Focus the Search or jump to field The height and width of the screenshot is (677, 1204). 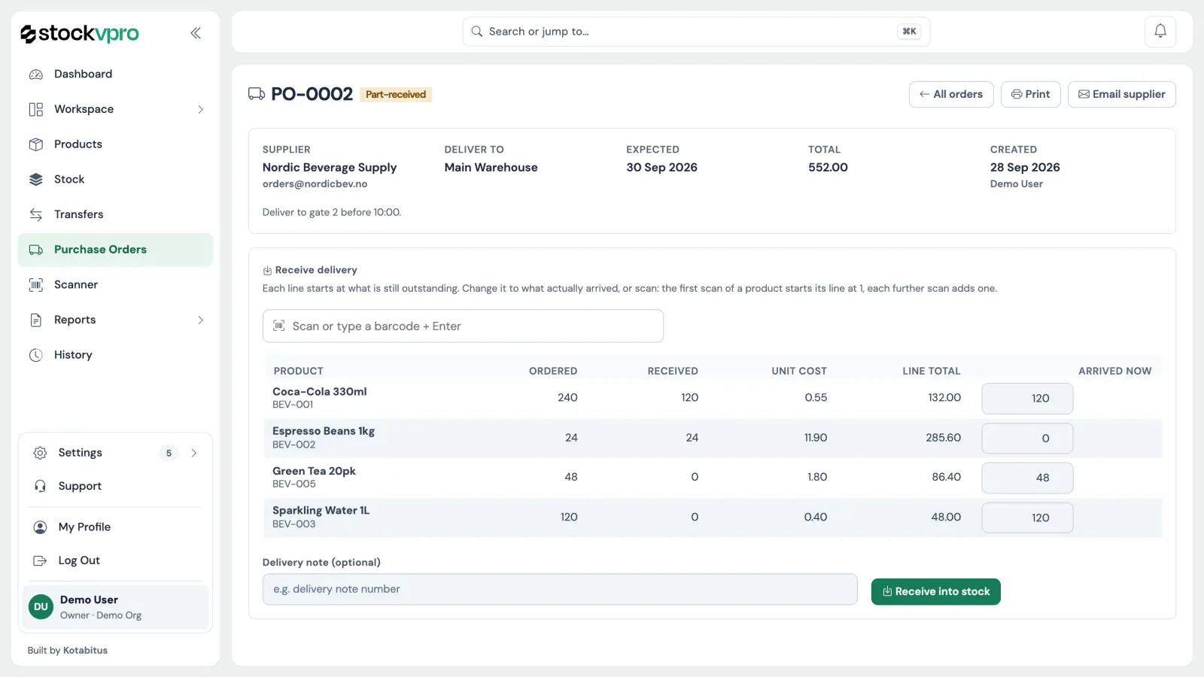(696, 32)
